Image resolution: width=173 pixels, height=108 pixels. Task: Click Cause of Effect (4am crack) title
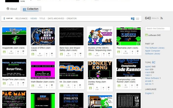point(41,49)
